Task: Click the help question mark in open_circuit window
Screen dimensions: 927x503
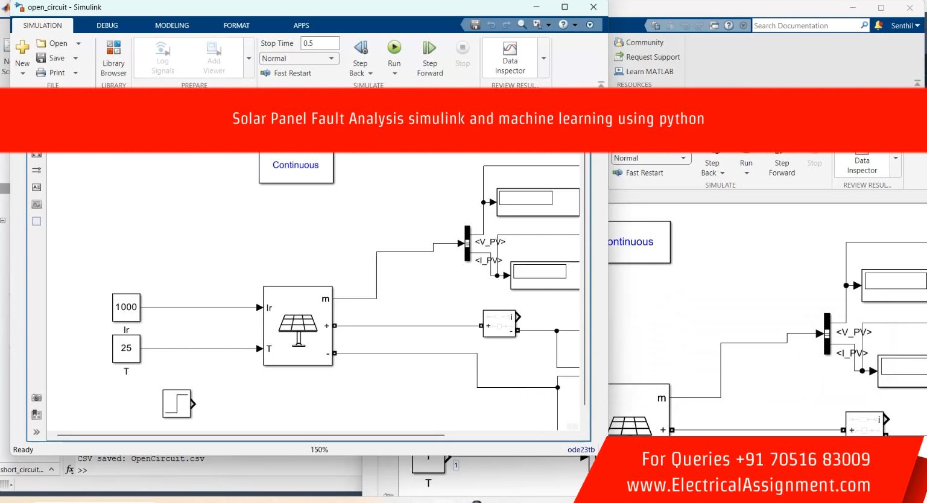Action: [x=563, y=25]
